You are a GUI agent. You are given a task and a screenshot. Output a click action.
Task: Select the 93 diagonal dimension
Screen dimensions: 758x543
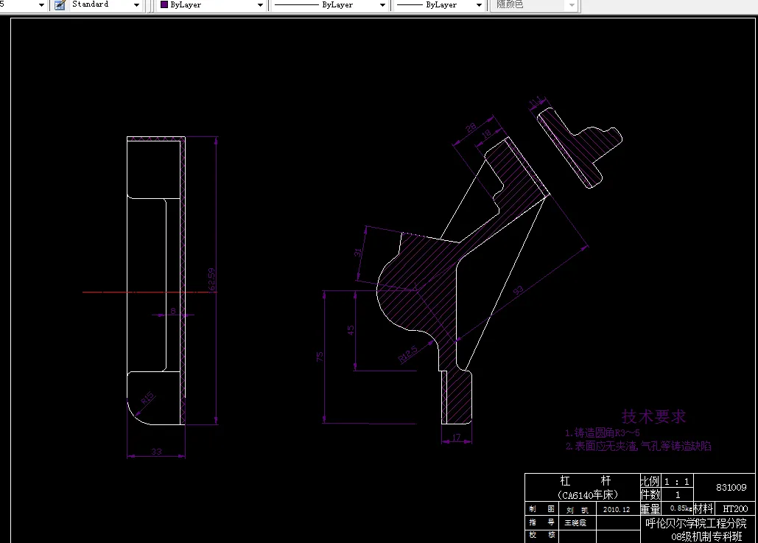click(518, 290)
